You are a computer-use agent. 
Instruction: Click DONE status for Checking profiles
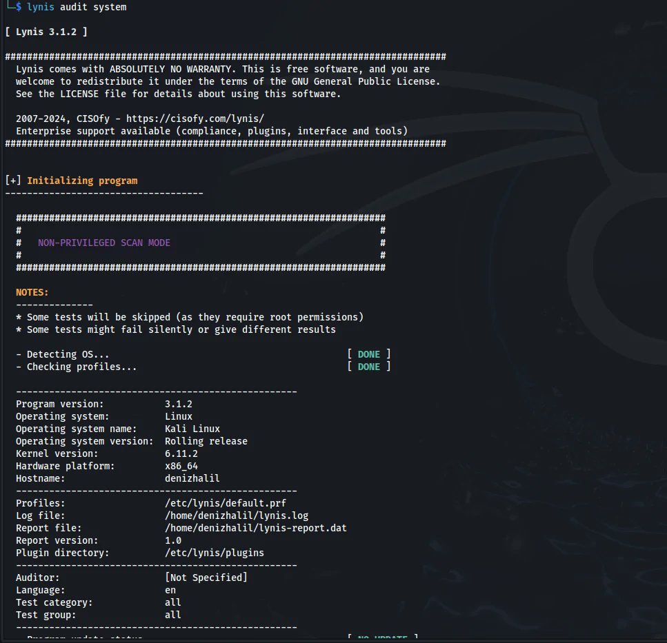pos(369,367)
